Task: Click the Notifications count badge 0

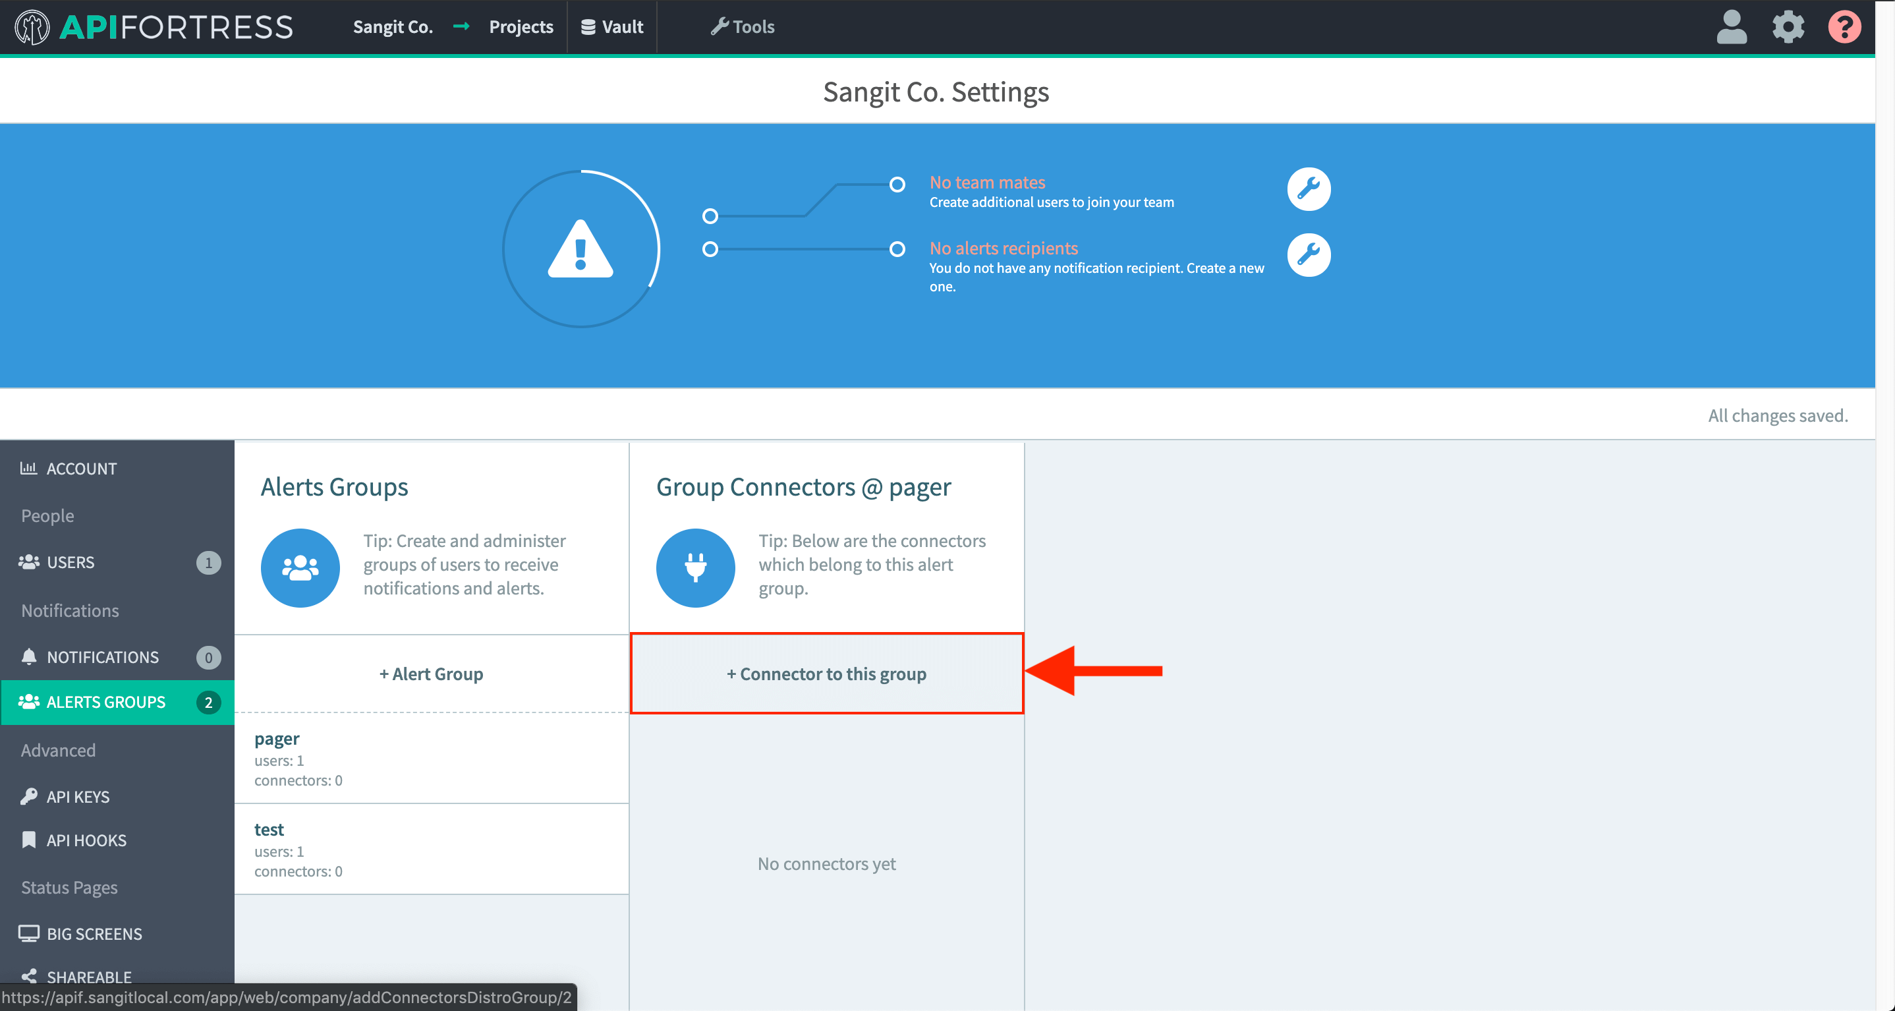Action: (x=208, y=657)
